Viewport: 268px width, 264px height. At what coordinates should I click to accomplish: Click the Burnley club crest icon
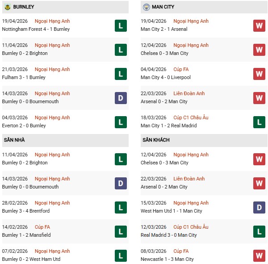tap(7, 7)
